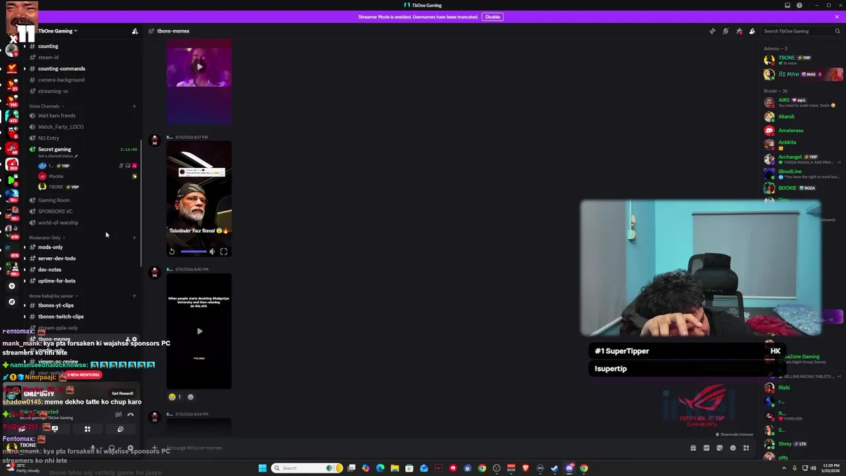Collapse the Voice Channels category
The height and width of the screenshot is (476, 846).
pos(46,106)
